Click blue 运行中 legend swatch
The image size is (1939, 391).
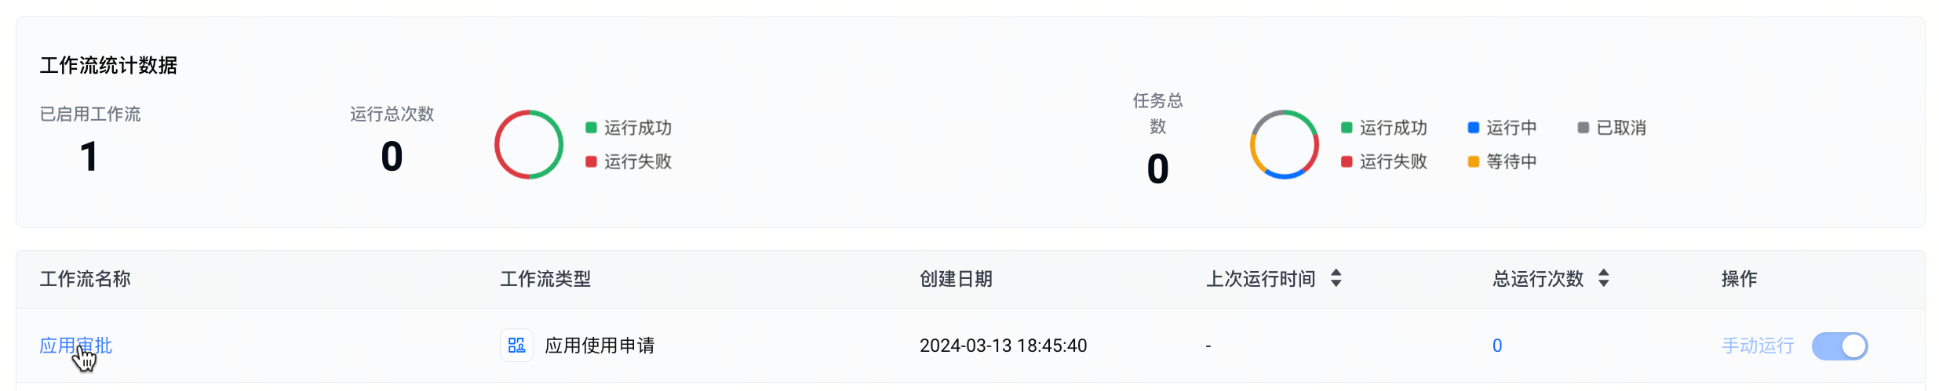click(x=1473, y=128)
